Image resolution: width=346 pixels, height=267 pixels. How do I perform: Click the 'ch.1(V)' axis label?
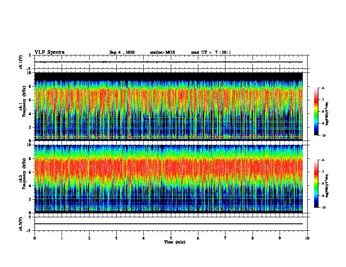[21, 62]
